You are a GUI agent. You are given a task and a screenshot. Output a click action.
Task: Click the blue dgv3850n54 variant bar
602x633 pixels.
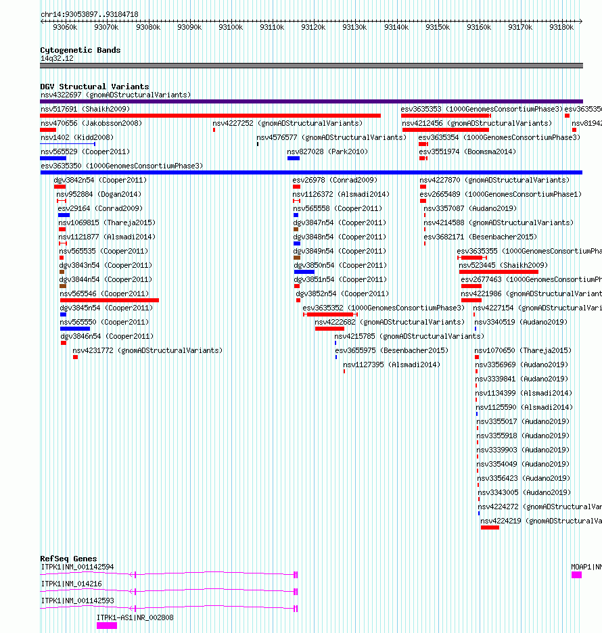click(304, 272)
